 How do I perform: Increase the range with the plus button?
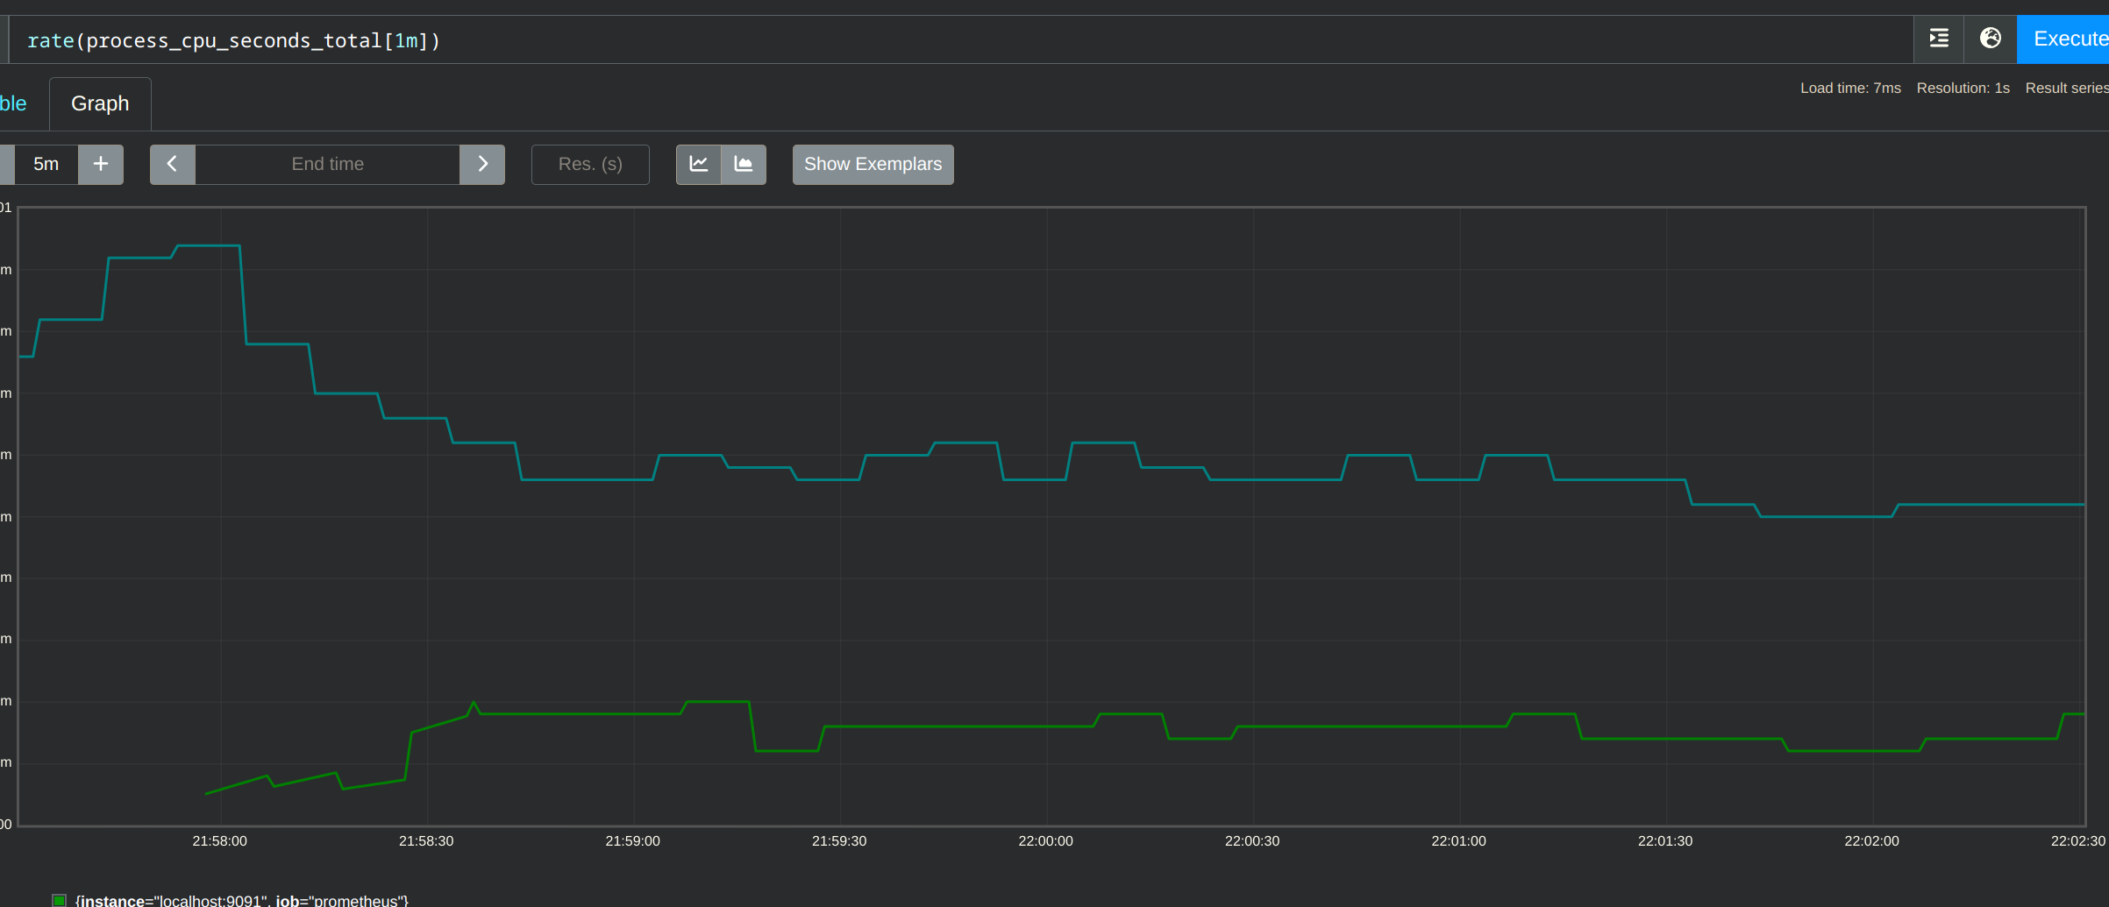coord(101,164)
